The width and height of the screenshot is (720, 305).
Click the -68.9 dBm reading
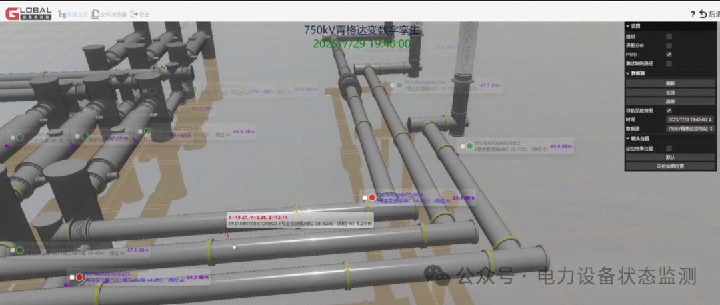(x=561, y=146)
